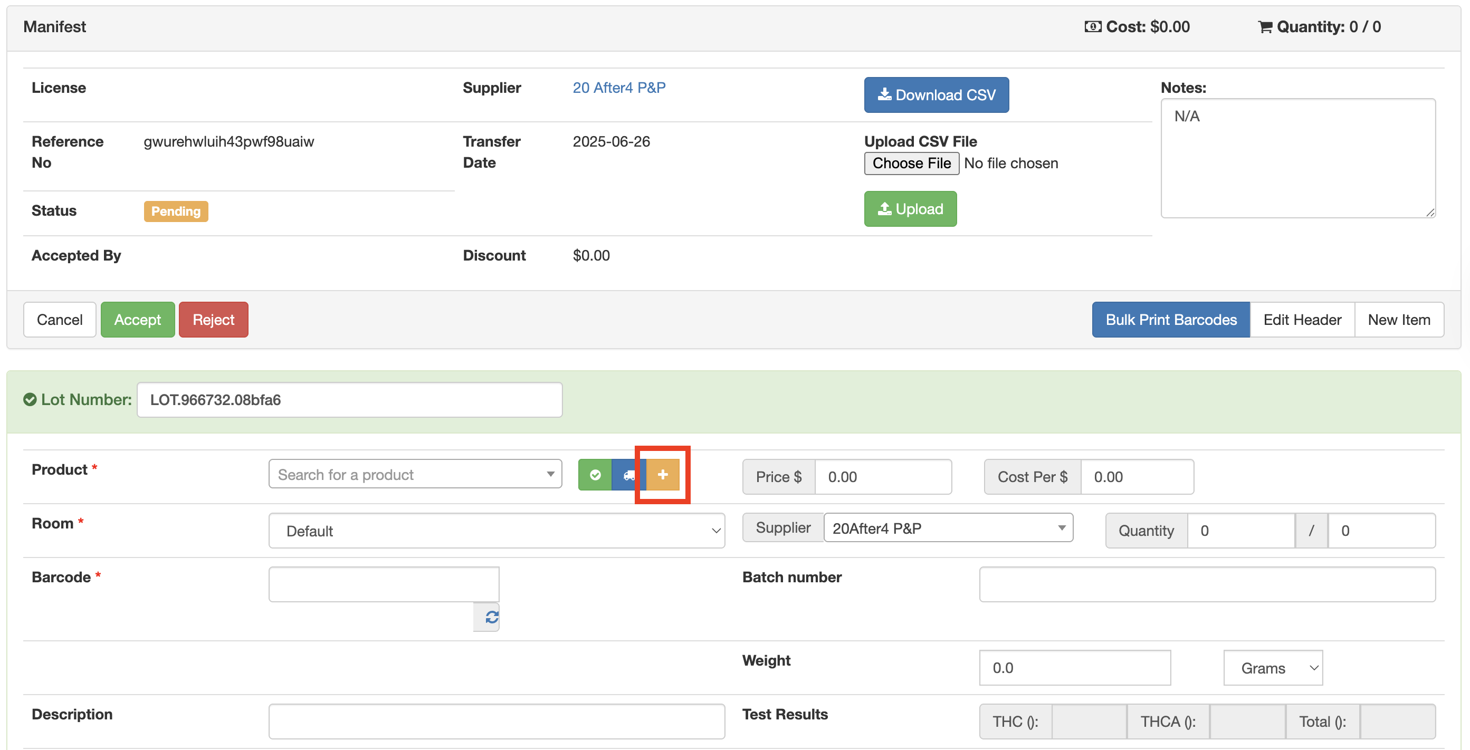Viewport: 1470px width, 750px height.
Task: Edit the Lot Number field
Action: [349, 399]
